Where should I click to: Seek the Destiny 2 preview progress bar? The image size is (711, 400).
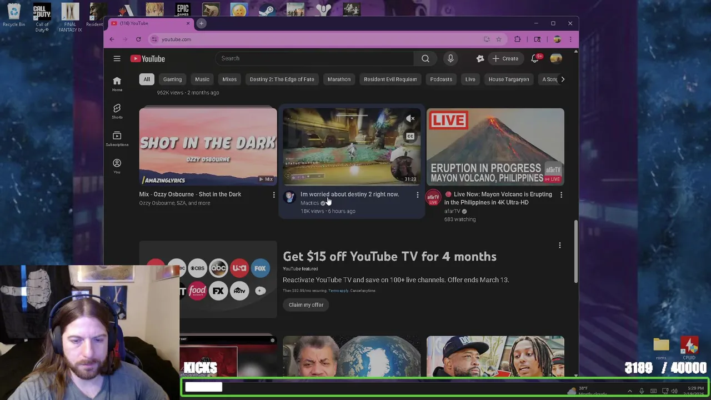[352, 184]
